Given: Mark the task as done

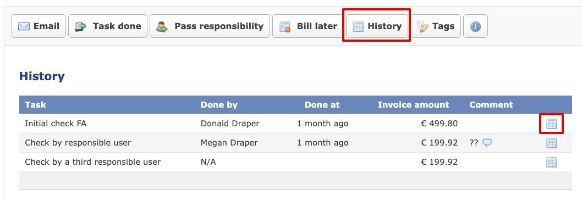Looking at the screenshot, I should 108,26.
